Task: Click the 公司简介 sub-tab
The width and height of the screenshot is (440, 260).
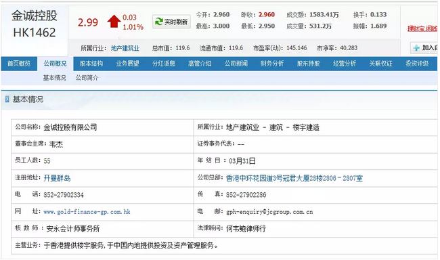Action: (87, 78)
